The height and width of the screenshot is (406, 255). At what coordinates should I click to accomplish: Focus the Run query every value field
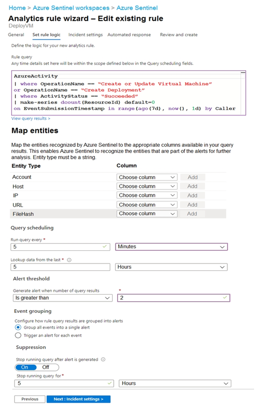click(60, 247)
